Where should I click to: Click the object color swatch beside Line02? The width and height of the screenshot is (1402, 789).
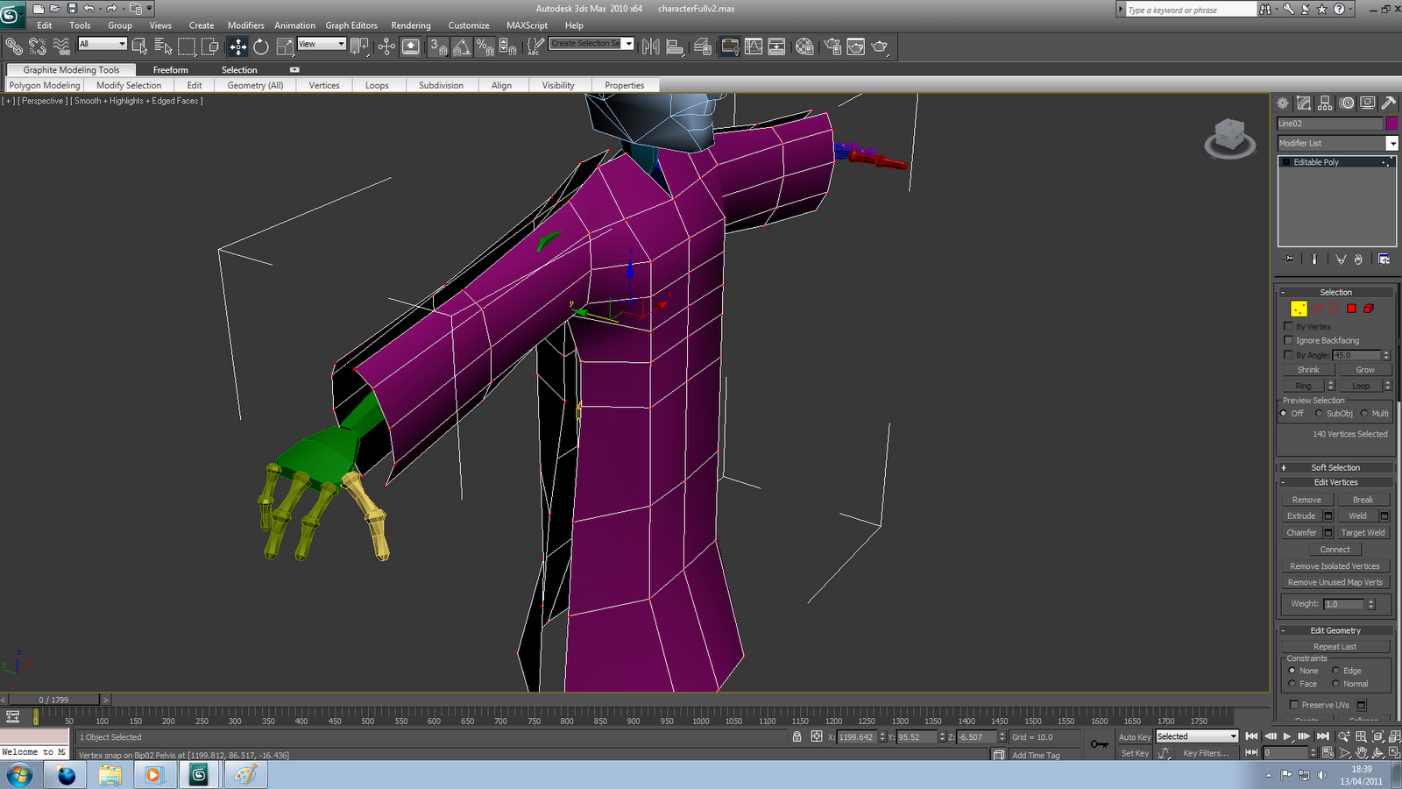(1391, 123)
